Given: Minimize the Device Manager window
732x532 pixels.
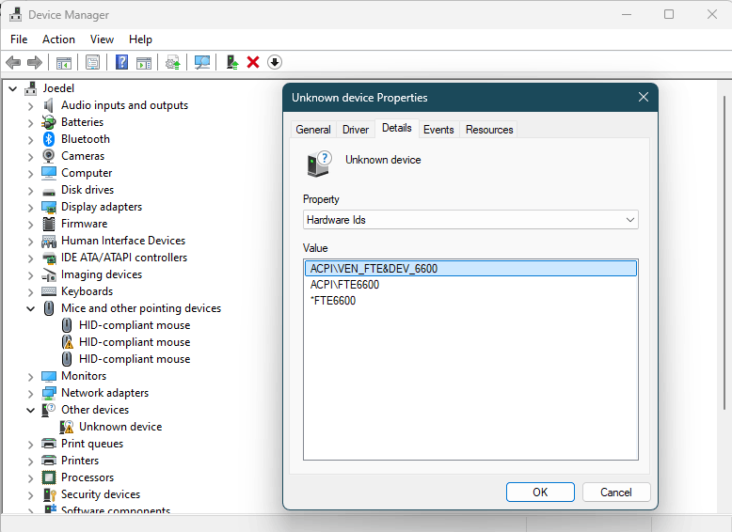Looking at the screenshot, I should click(x=627, y=14).
